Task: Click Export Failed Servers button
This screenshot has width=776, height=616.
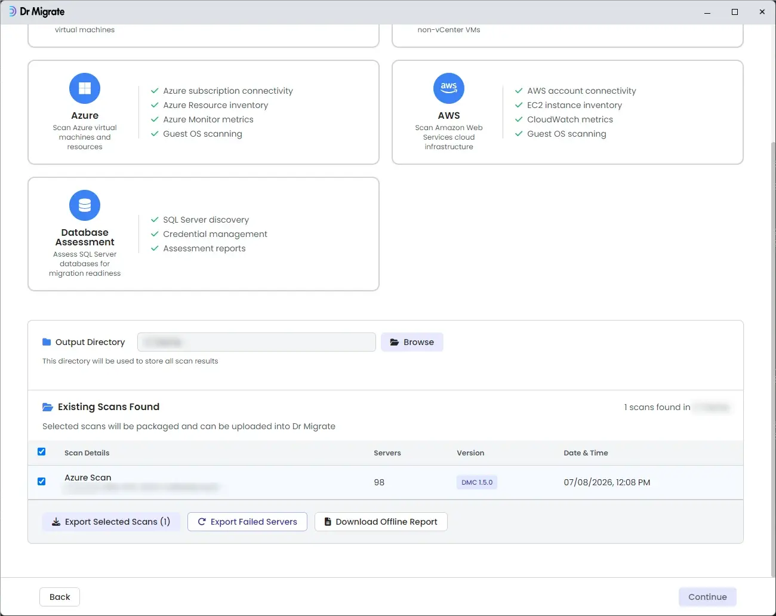Action: click(x=247, y=522)
